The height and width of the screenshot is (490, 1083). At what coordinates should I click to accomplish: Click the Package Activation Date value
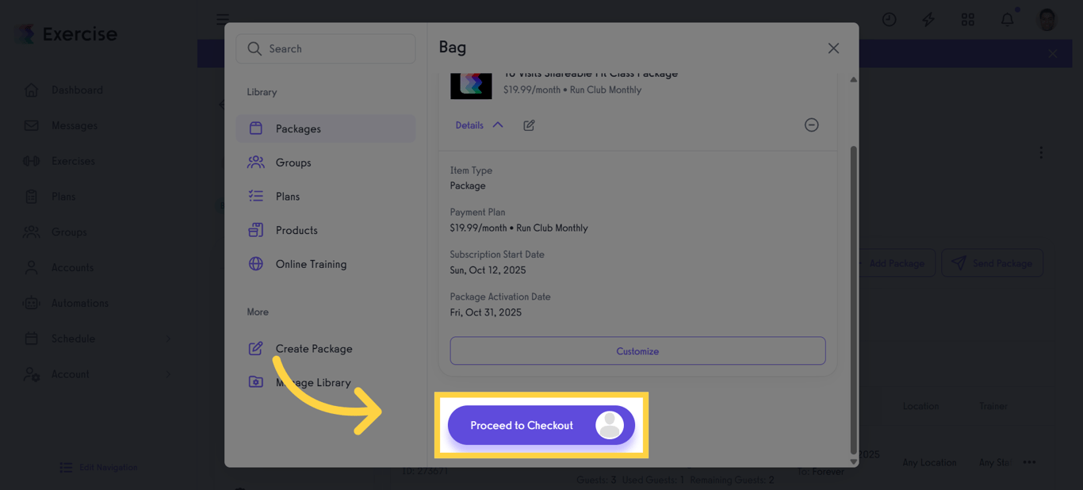tap(486, 312)
